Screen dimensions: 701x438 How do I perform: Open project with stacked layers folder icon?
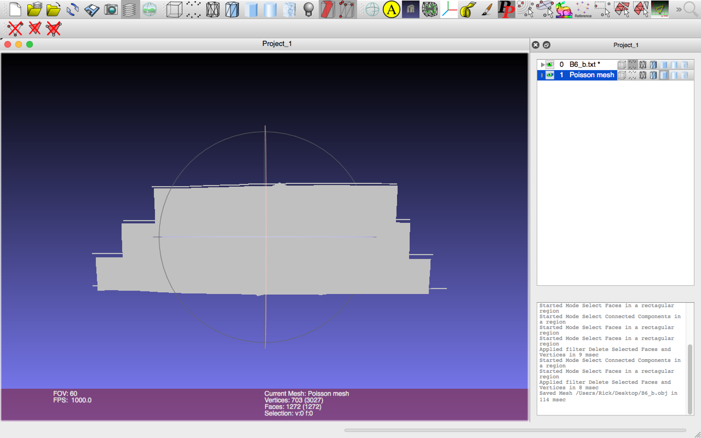pyautogui.click(x=35, y=9)
